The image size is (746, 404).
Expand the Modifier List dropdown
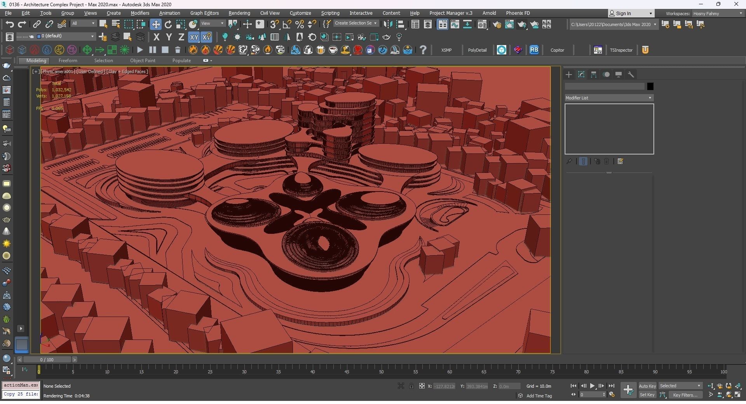(608, 98)
